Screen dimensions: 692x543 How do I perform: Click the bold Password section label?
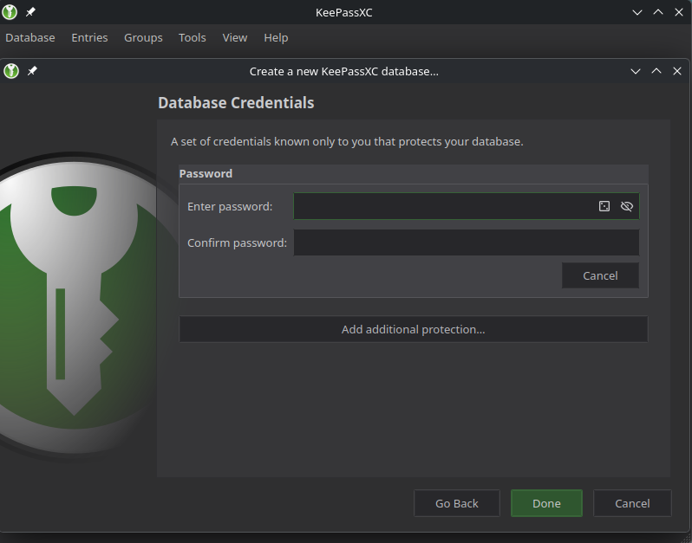point(206,173)
